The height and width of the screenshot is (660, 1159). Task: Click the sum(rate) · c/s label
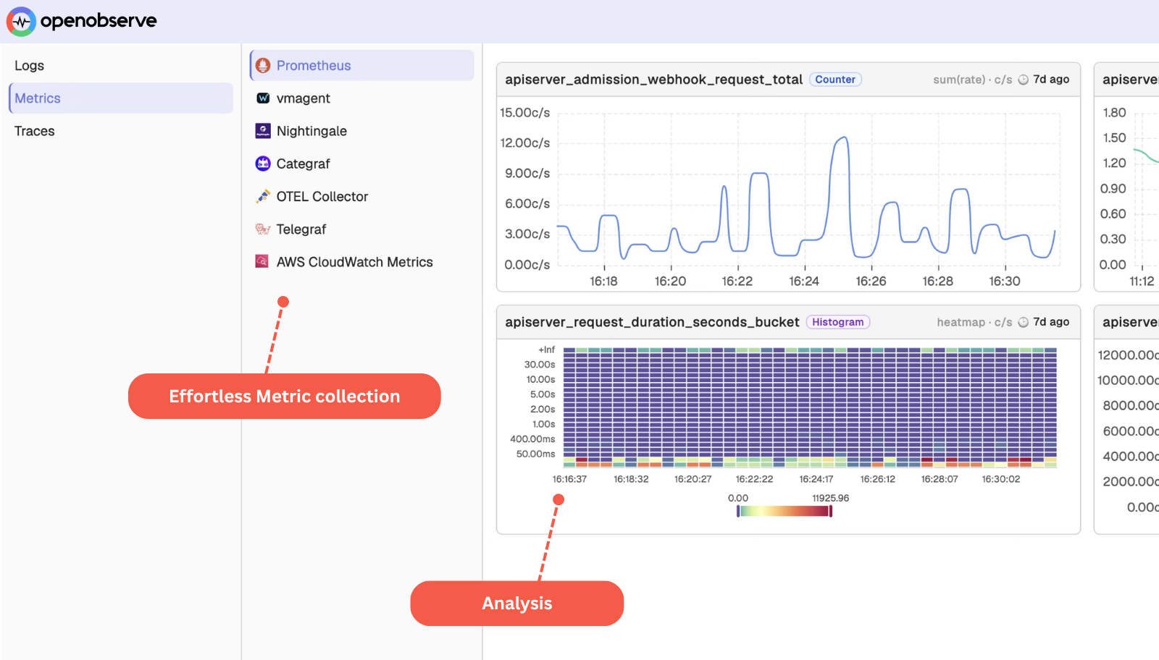[x=972, y=80]
